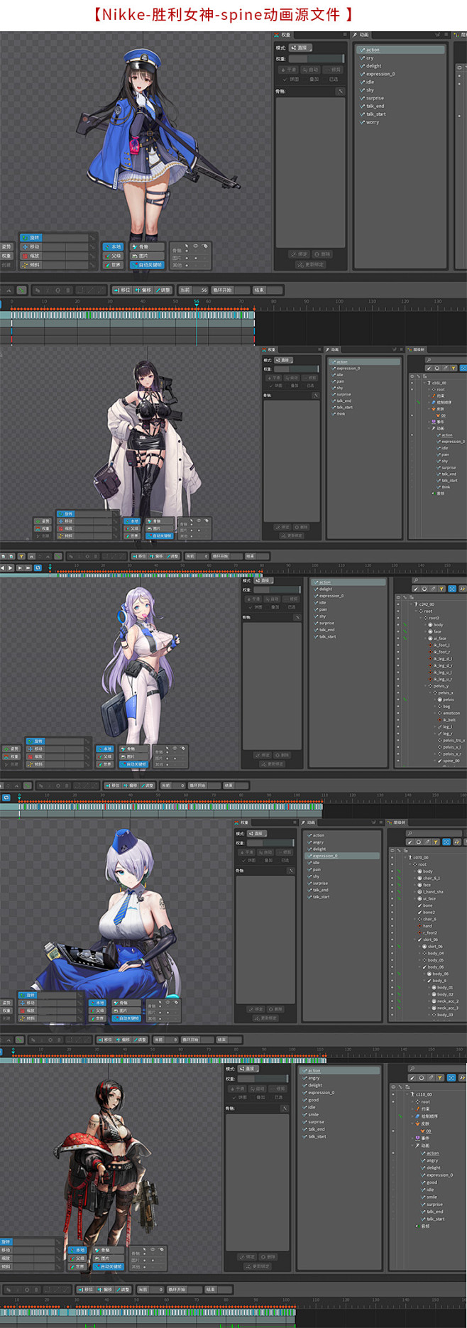
Task: Click the slot icon next to chair_6_1
Action: [x=420, y=878]
